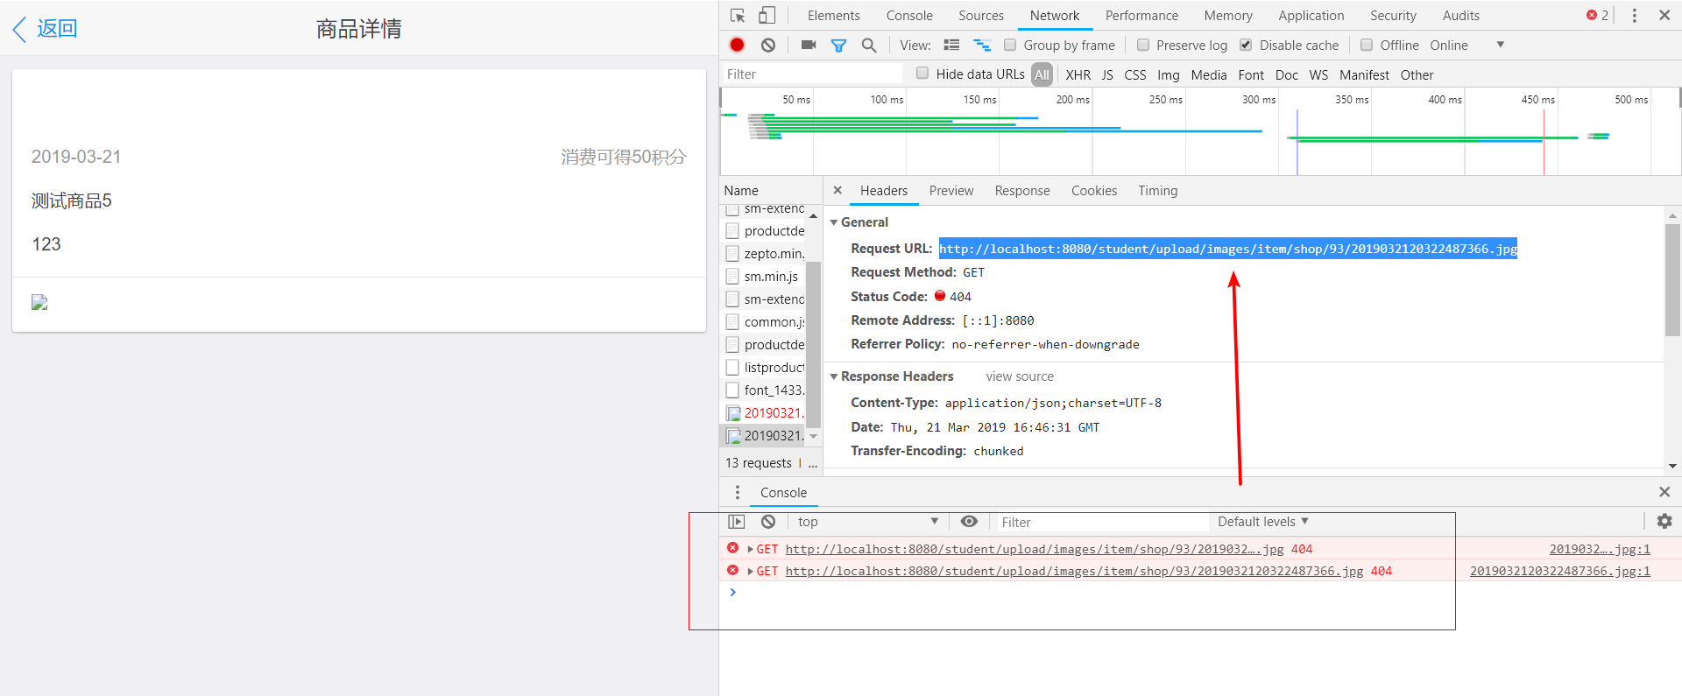Click the 2019032….jpg:1 source link
1682x696 pixels.
(x=1600, y=549)
